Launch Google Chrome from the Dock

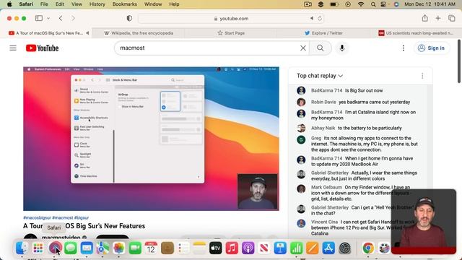click(368, 248)
